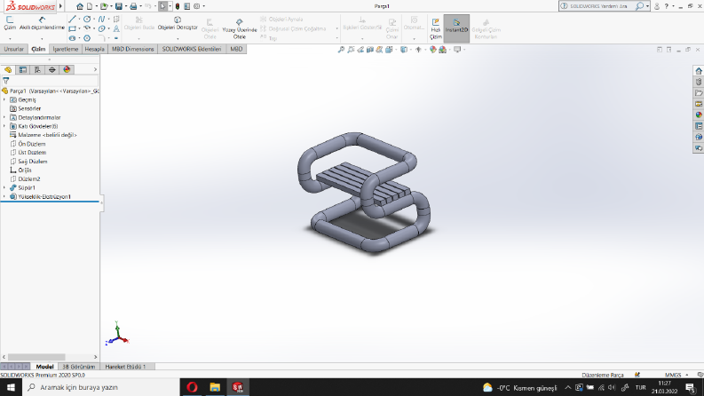This screenshot has width=704, height=396.
Task: Expand the Detaylandırmalar node
Action: tap(4, 117)
